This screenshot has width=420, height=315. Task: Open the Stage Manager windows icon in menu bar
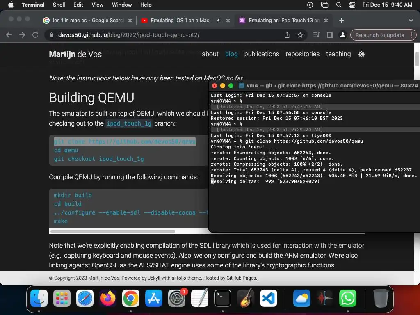pyautogui.click(x=324, y=5)
